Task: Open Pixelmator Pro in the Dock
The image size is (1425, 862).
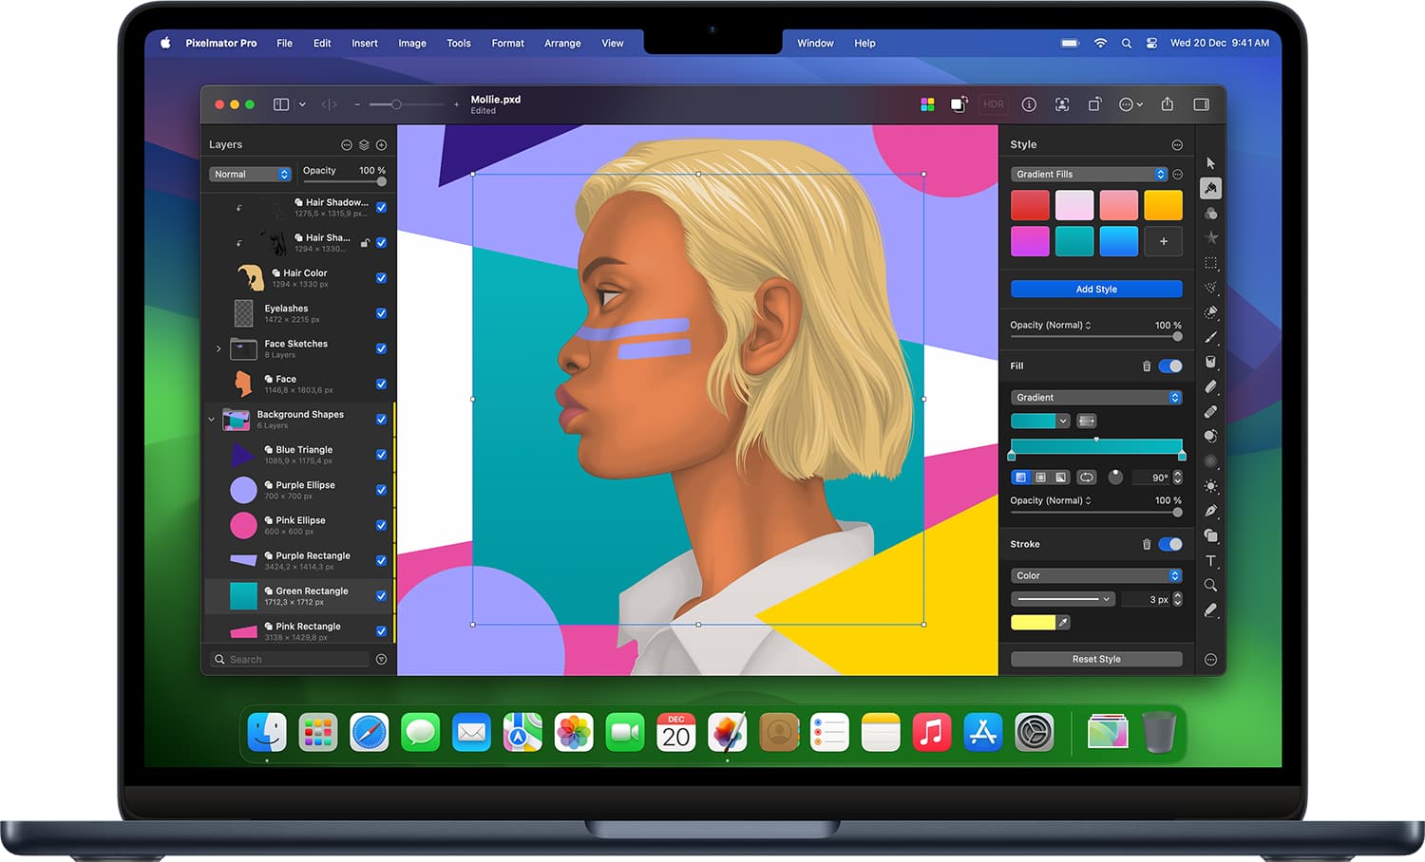Action: 727,733
